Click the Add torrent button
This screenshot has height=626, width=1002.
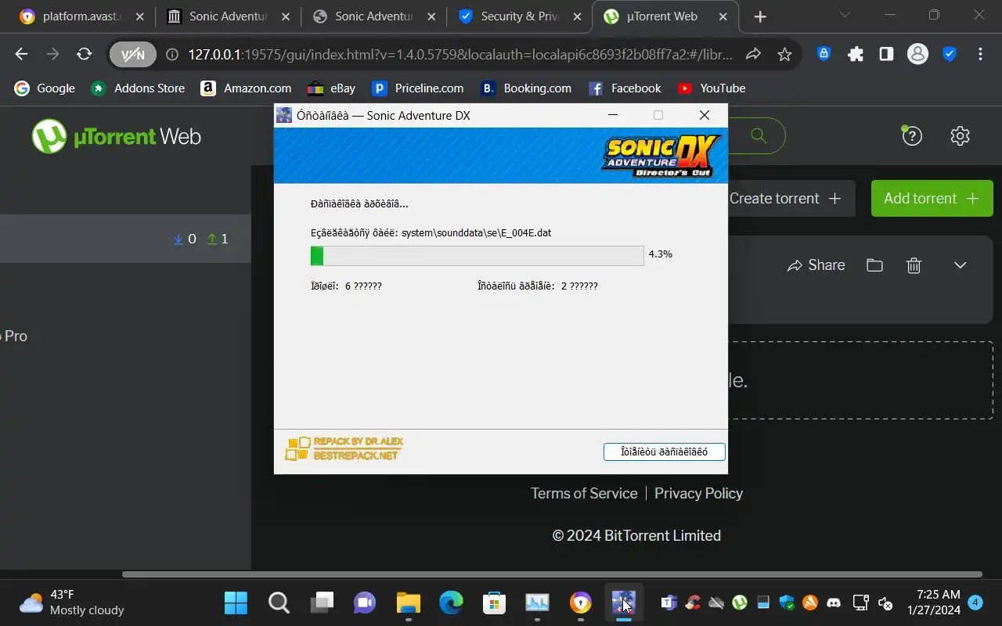[932, 199]
